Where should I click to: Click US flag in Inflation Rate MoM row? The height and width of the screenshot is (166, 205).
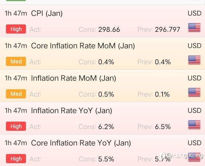pyautogui.click(x=194, y=92)
